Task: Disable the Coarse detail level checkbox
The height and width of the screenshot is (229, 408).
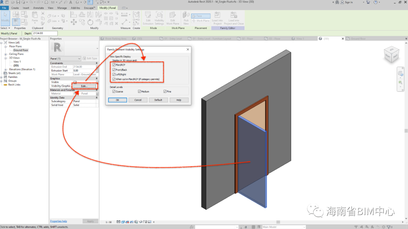Action: click(x=114, y=91)
